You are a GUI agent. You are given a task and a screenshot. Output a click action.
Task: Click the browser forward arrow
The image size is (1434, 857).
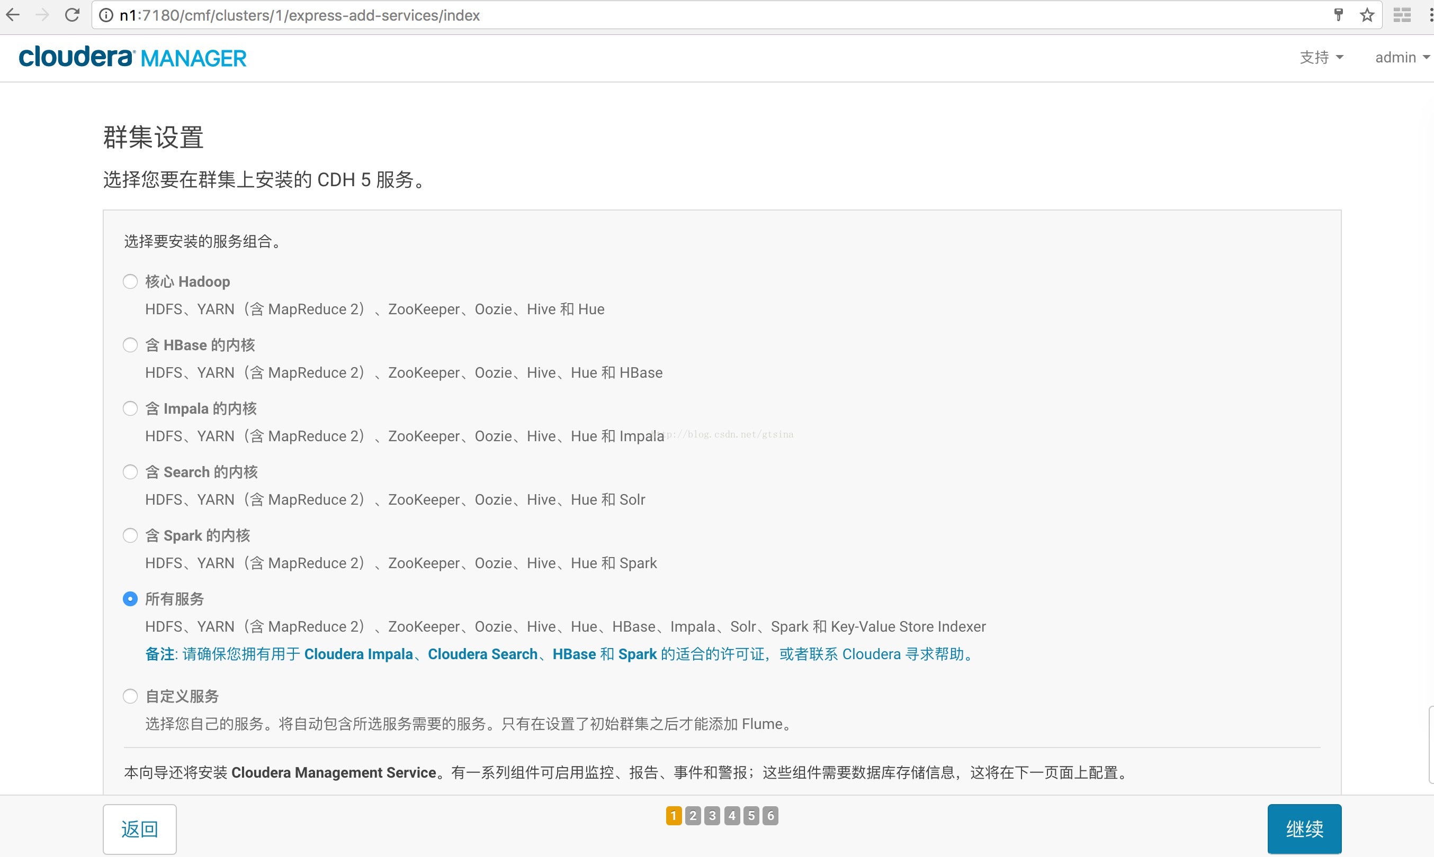[42, 15]
